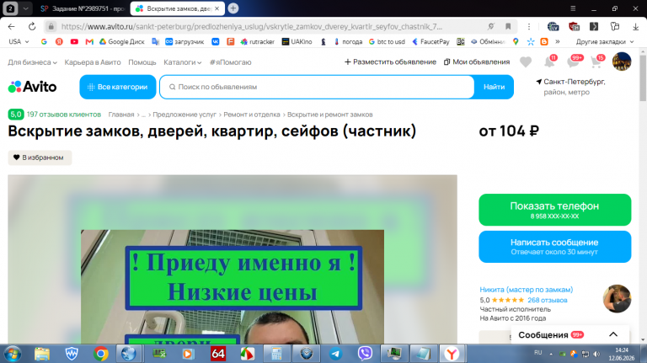Image resolution: width=647 pixels, height=363 pixels.
Task: Toggle the В избранном favorite button
Action: point(40,157)
